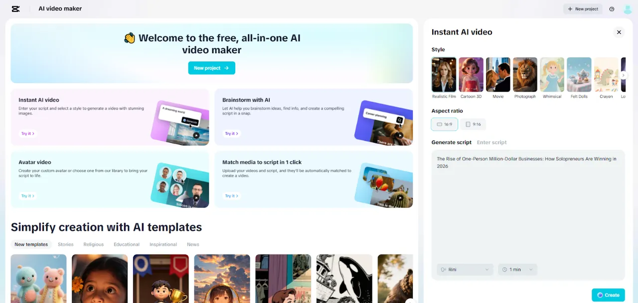Click the CapCut logo in the top bar
638x303 pixels.
(x=15, y=8)
